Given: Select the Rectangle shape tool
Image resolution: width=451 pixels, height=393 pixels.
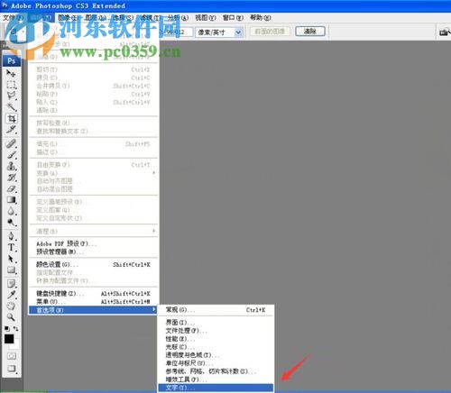Looking at the screenshot, I should click(11, 270).
